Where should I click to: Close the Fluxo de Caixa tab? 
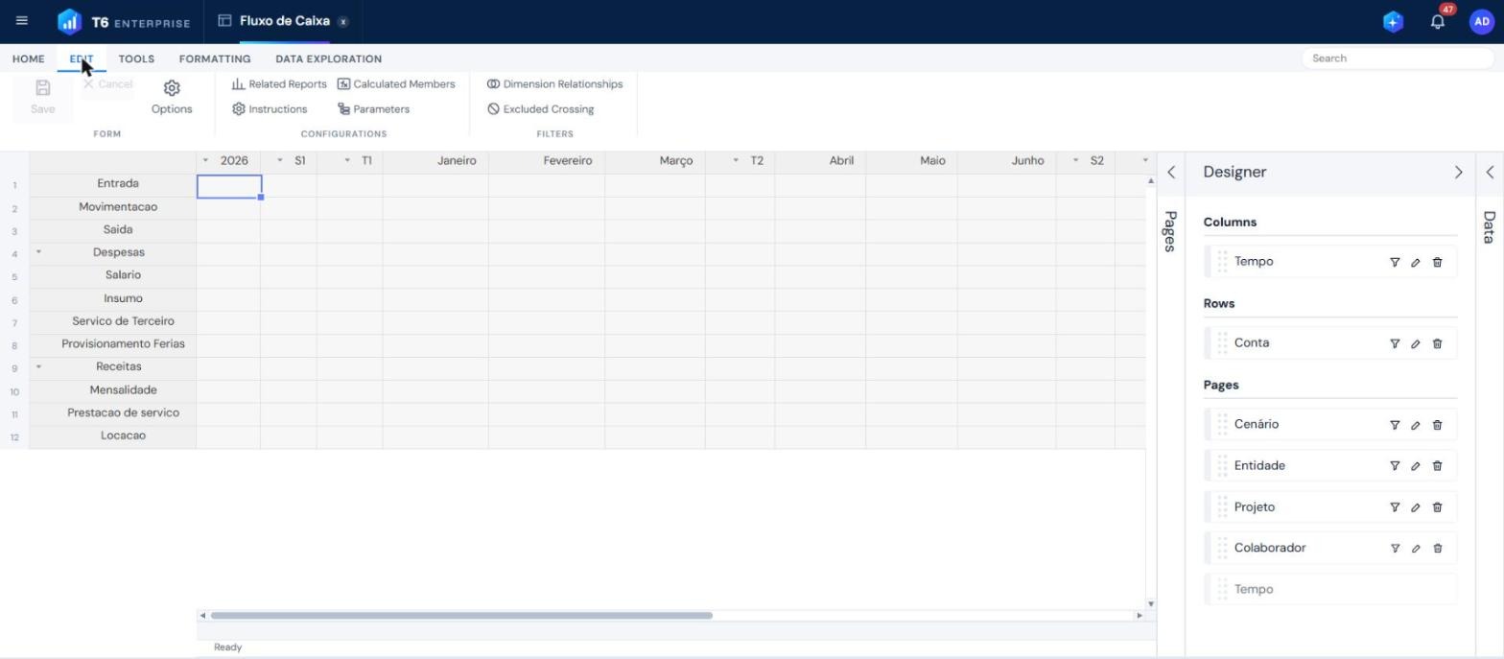tap(343, 21)
